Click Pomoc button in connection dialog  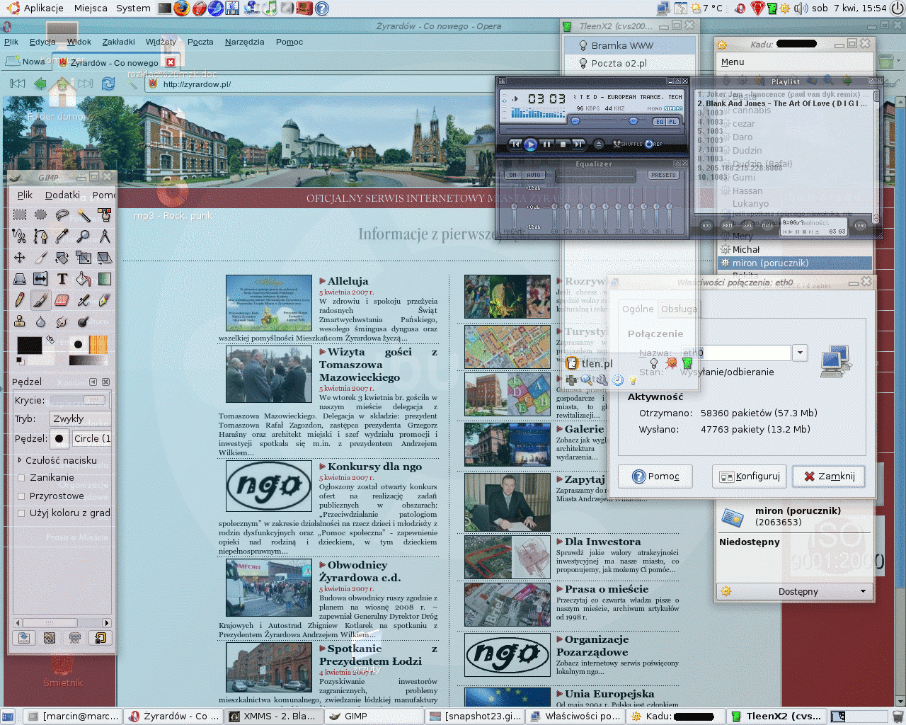655,476
